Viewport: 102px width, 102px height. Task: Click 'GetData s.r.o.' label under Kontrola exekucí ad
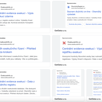[x=95, y=99]
